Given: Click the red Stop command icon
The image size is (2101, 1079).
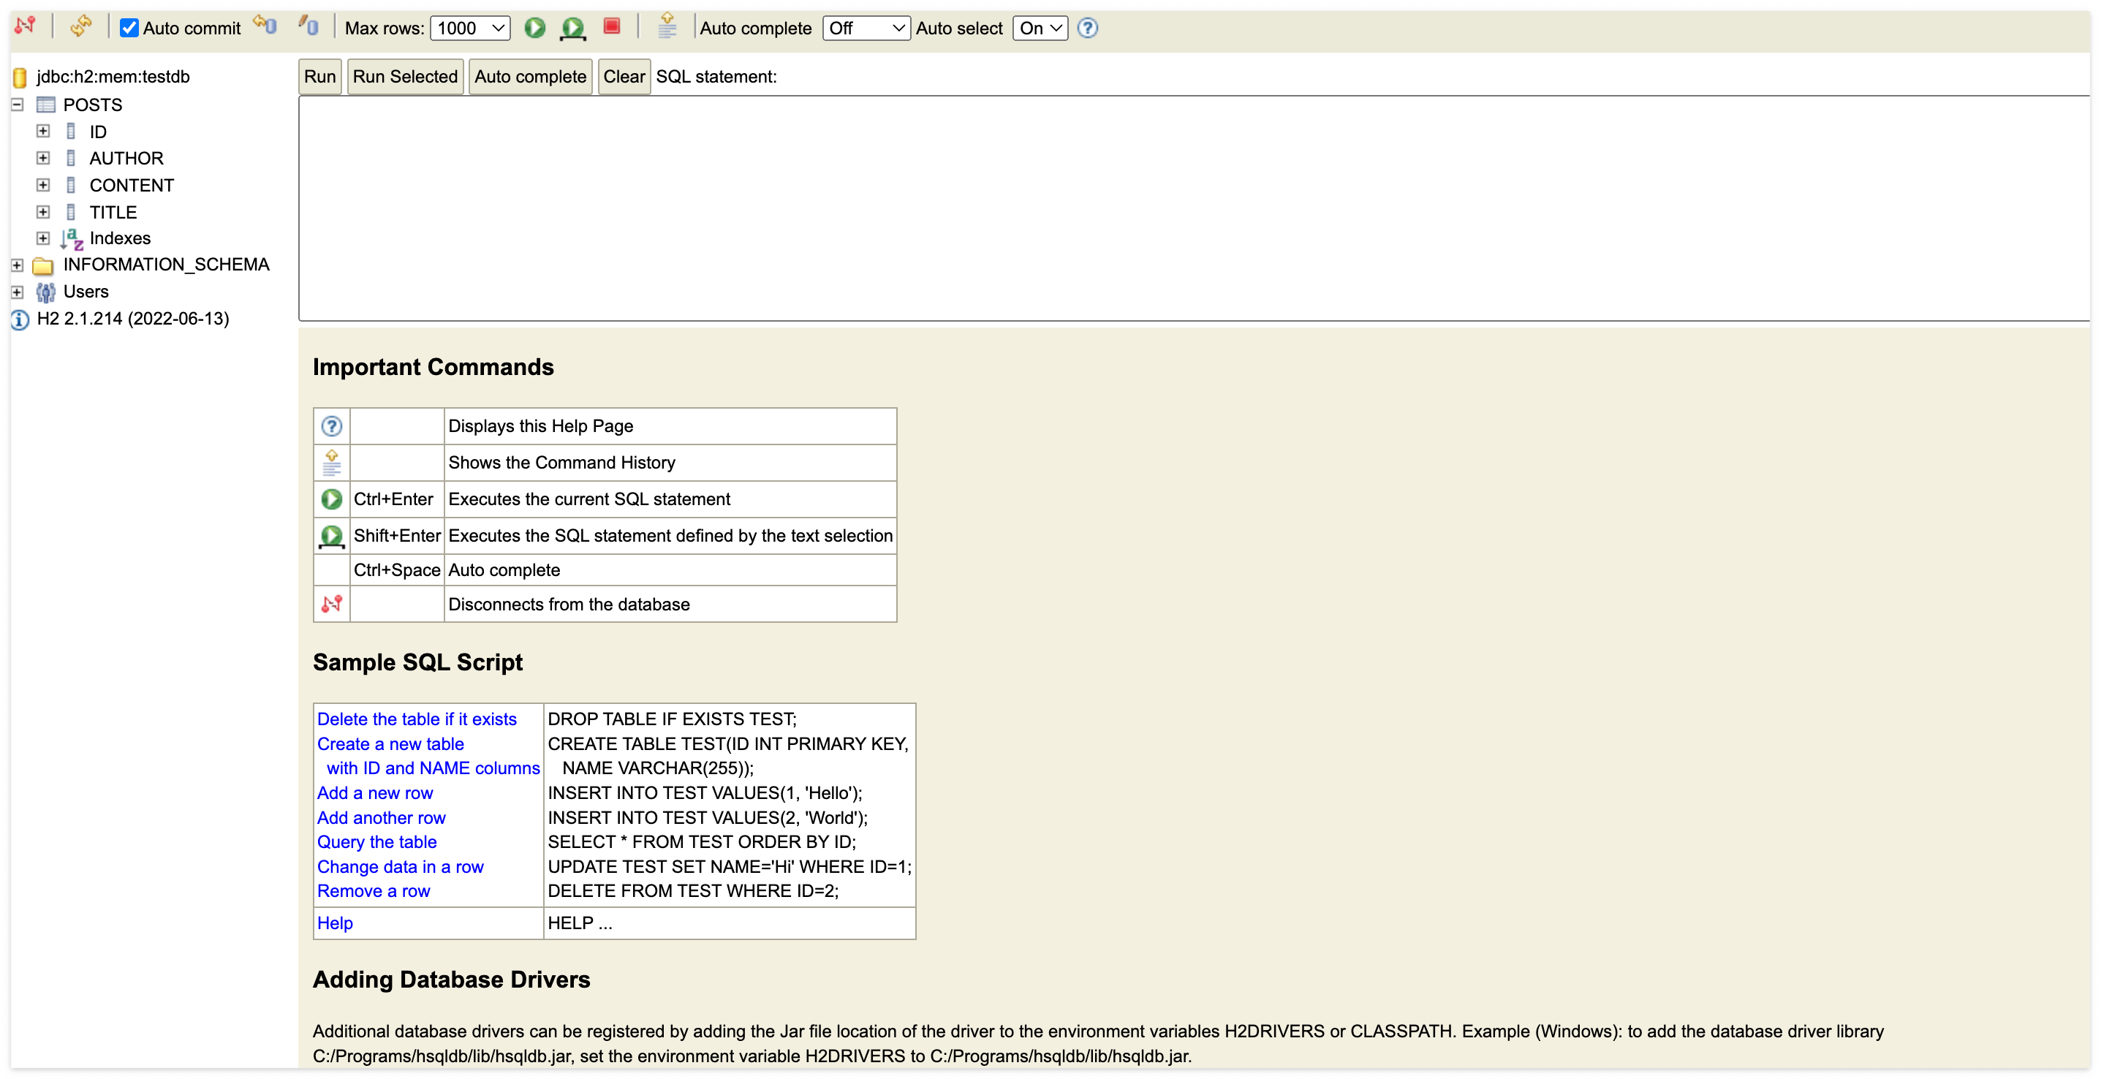Looking at the screenshot, I should tap(612, 26).
